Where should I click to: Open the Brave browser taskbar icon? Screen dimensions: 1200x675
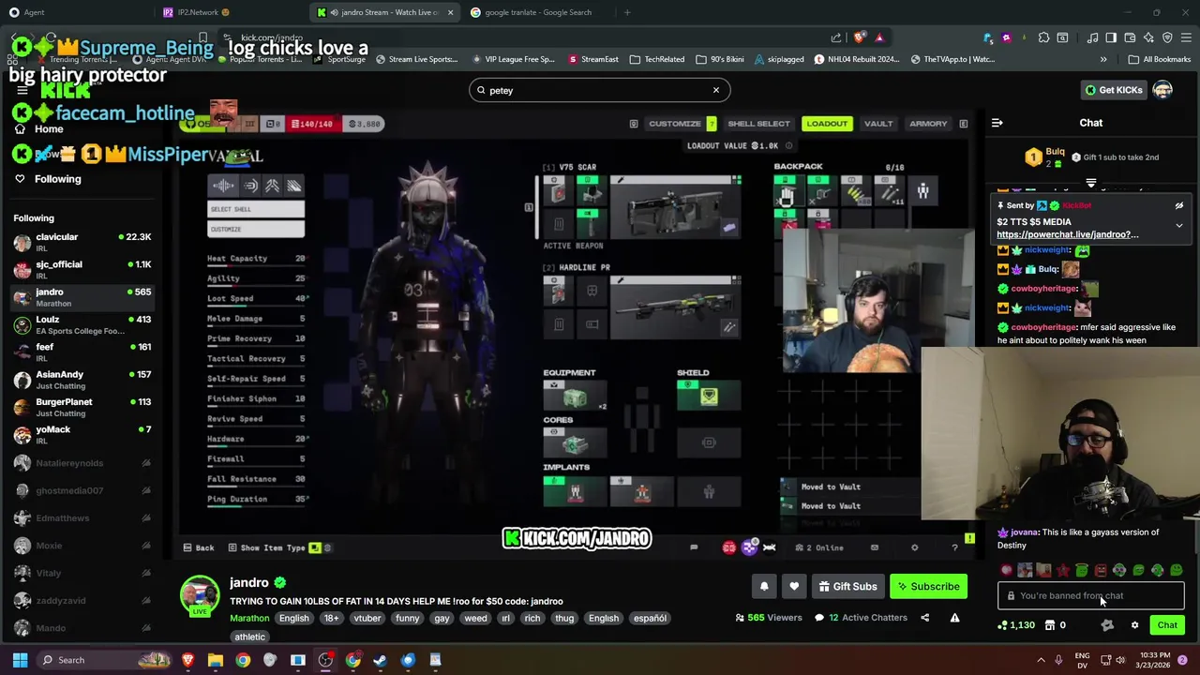187,660
